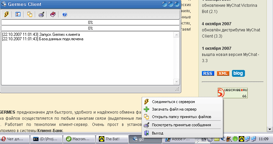Switch to Adobe Photoshop taskbar button
This screenshot has width=273, height=144.
click(179, 139)
